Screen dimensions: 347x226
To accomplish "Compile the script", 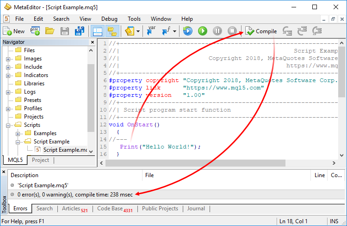I will click(261, 31).
